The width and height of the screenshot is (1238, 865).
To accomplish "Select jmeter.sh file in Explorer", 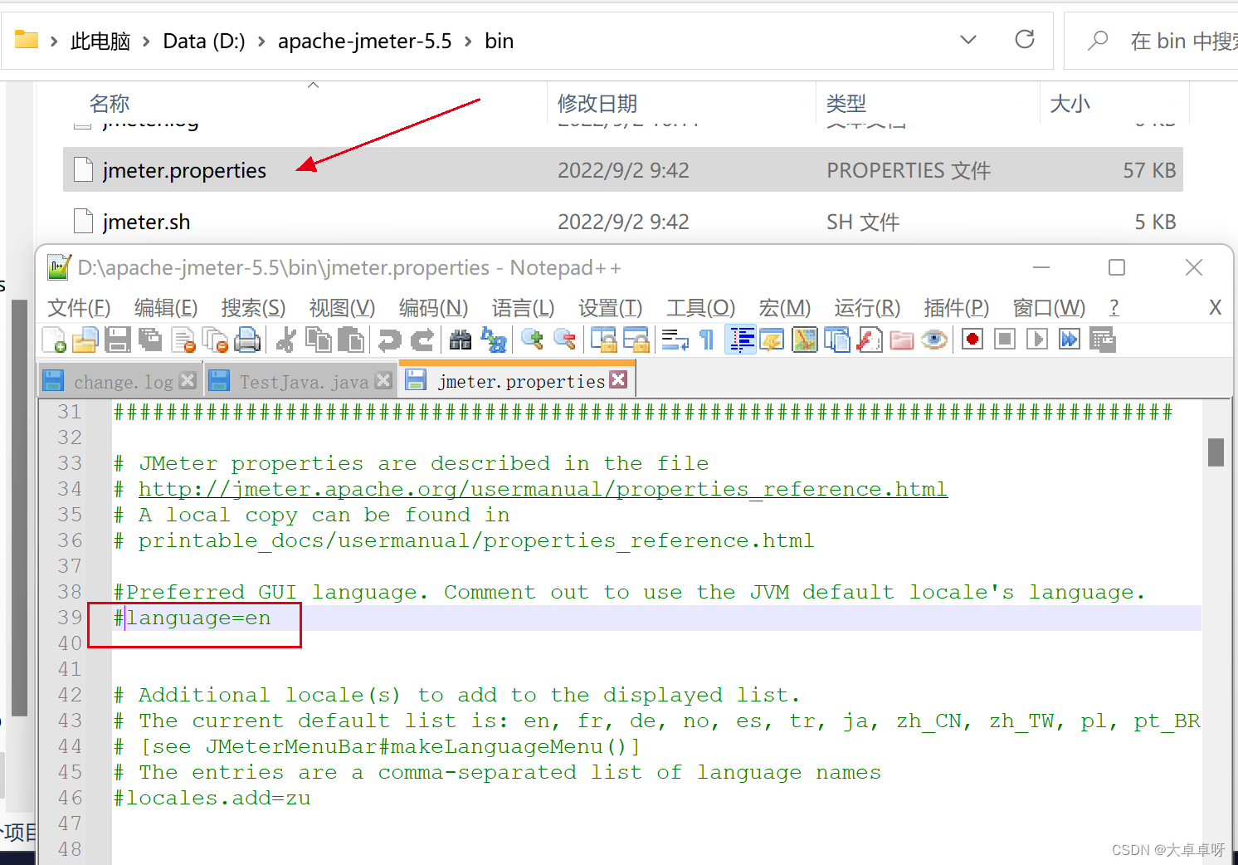I will tap(622, 222).
